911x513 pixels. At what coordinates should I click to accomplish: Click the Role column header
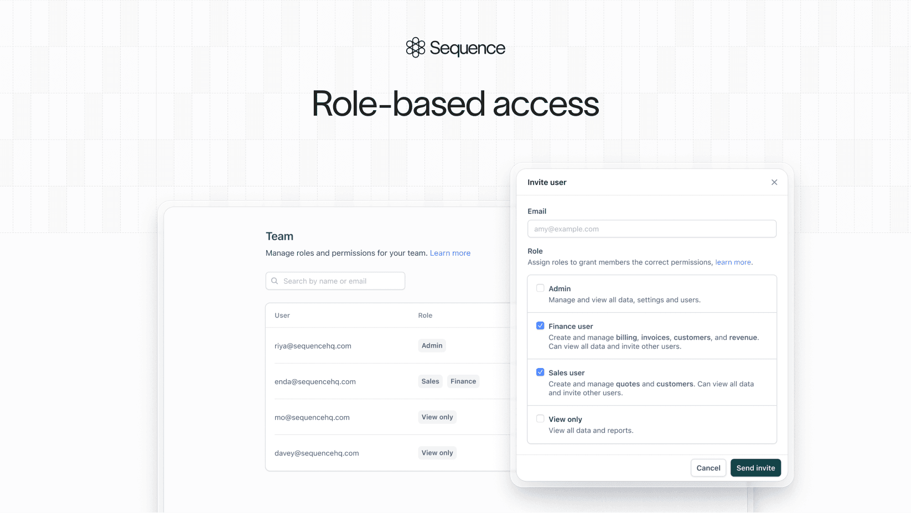[425, 315]
